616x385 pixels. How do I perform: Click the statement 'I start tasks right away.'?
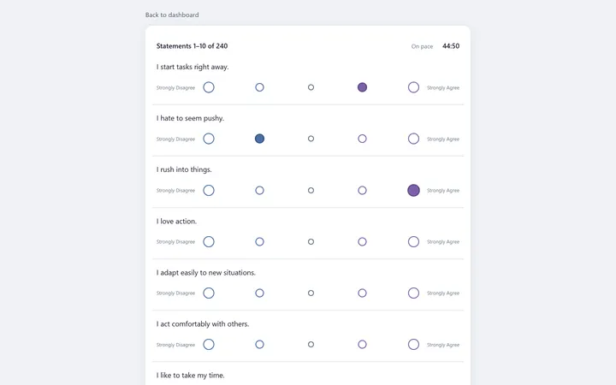click(192, 68)
